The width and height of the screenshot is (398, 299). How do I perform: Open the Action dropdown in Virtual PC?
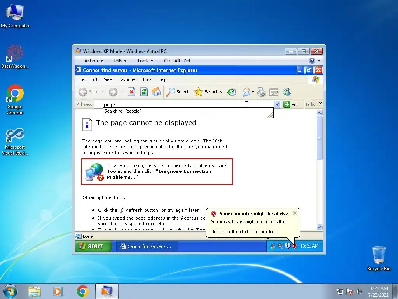click(x=93, y=60)
